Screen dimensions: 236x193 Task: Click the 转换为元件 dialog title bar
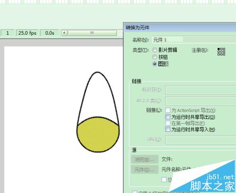180,28
